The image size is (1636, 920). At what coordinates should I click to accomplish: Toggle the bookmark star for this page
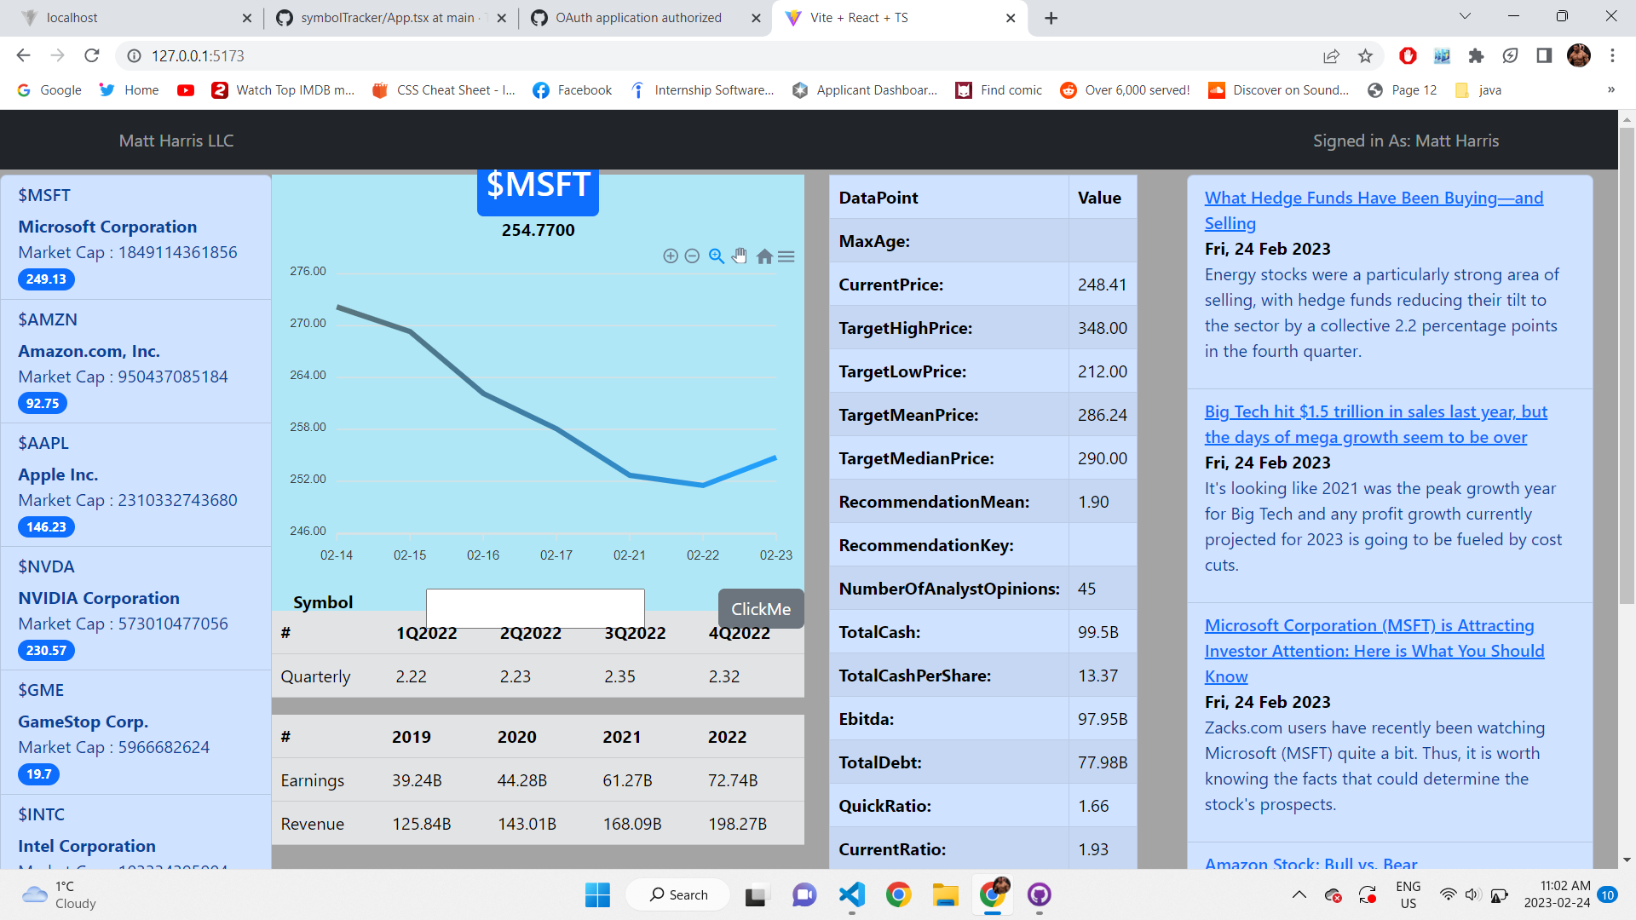pos(1365,56)
